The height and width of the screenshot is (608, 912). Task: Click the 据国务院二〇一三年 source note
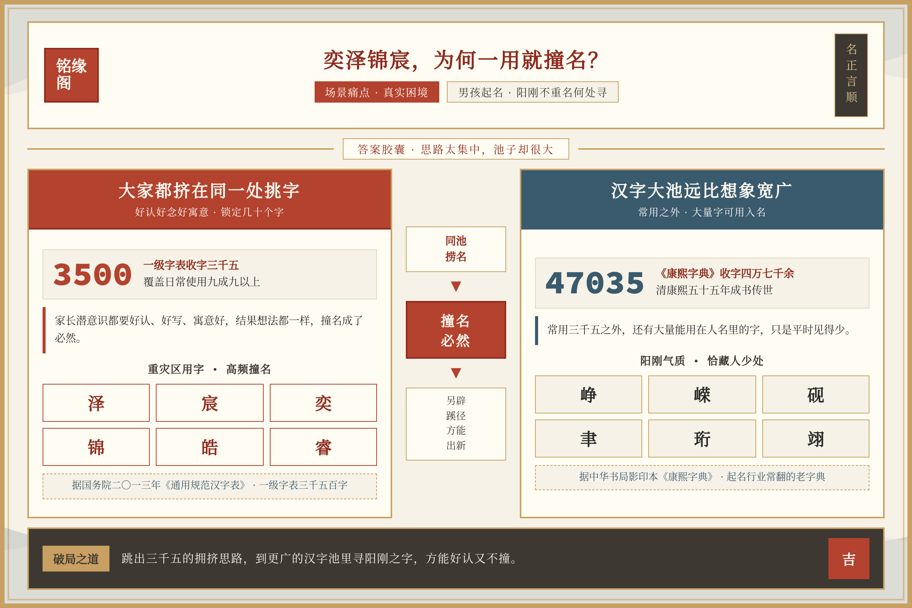point(209,486)
